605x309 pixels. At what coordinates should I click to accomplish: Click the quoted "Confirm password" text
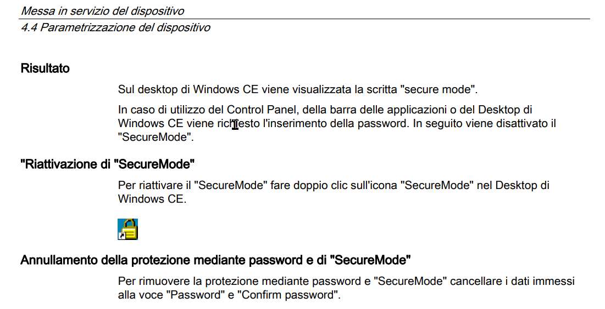tap(287, 295)
